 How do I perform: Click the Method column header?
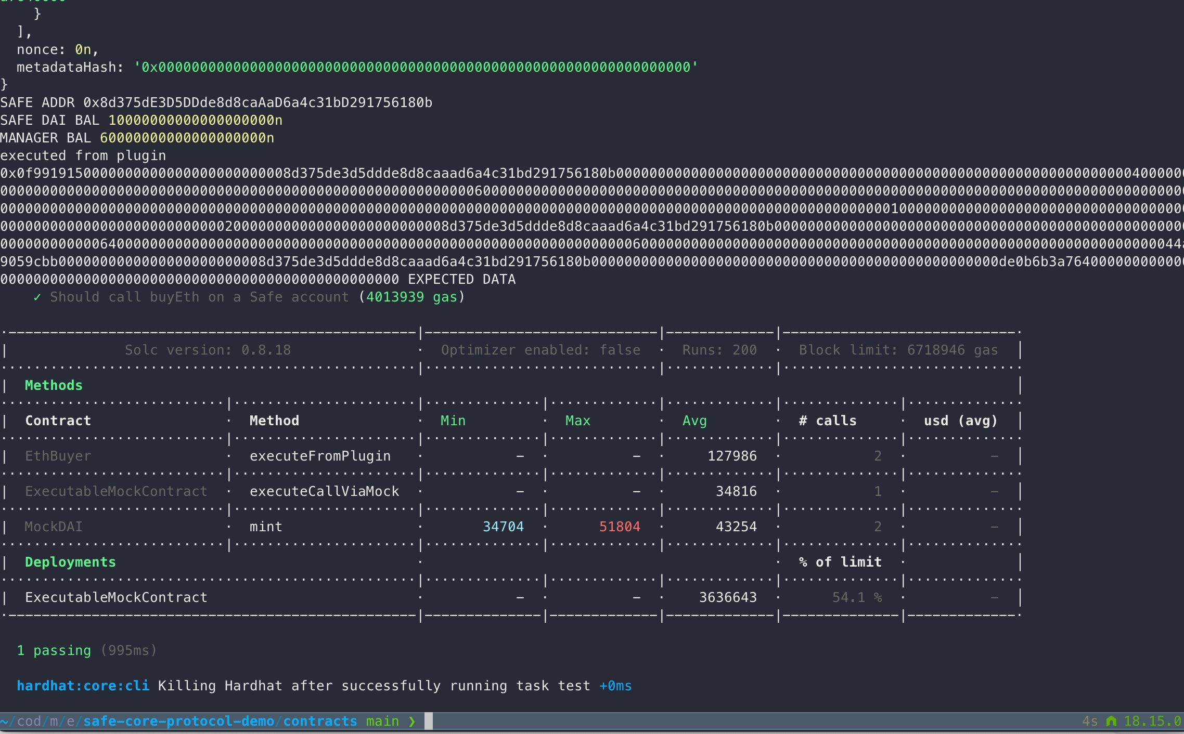(x=275, y=421)
